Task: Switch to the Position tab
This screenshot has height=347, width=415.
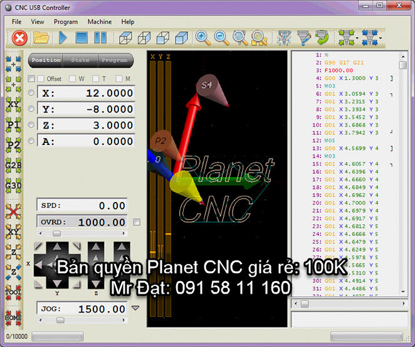Action: 46,60
